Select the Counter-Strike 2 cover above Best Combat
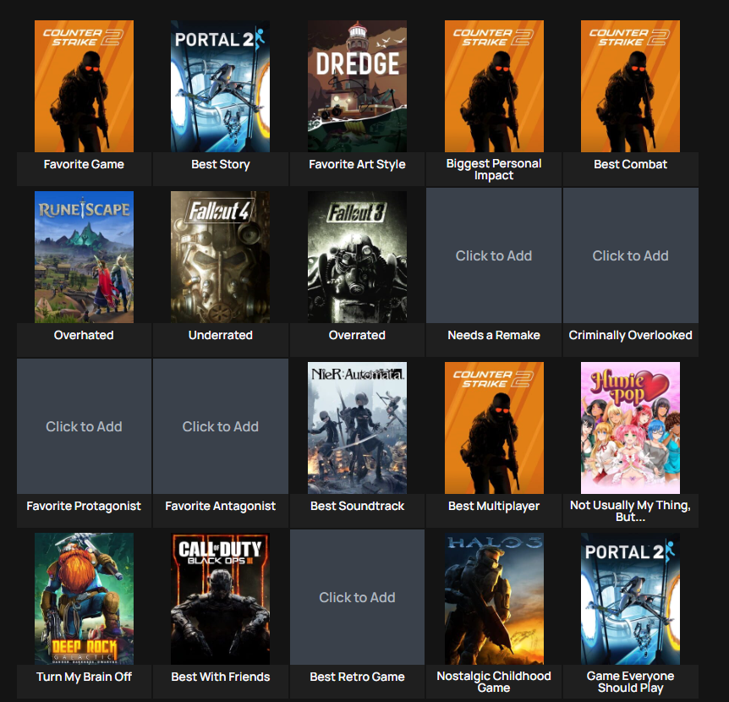The height and width of the screenshot is (702, 729). (630, 86)
